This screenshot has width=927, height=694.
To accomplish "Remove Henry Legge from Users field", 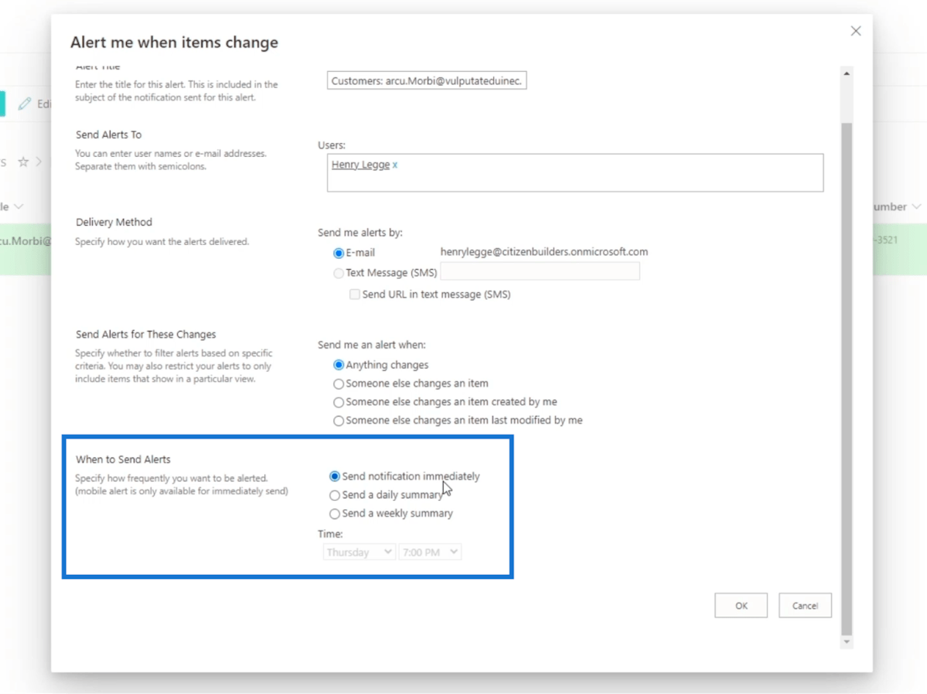I will pos(395,165).
